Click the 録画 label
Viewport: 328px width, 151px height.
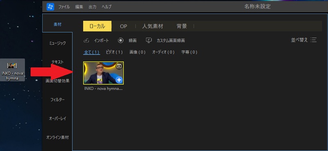[132, 40]
